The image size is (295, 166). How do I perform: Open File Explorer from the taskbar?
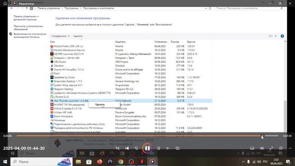point(78,162)
